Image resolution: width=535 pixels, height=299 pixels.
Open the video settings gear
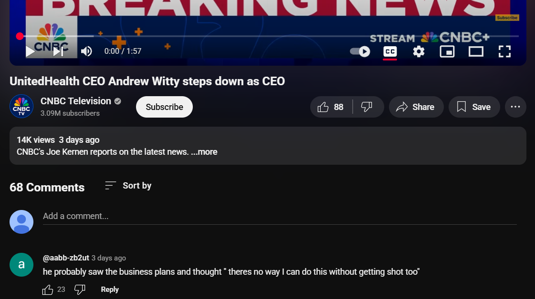point(419,51)
